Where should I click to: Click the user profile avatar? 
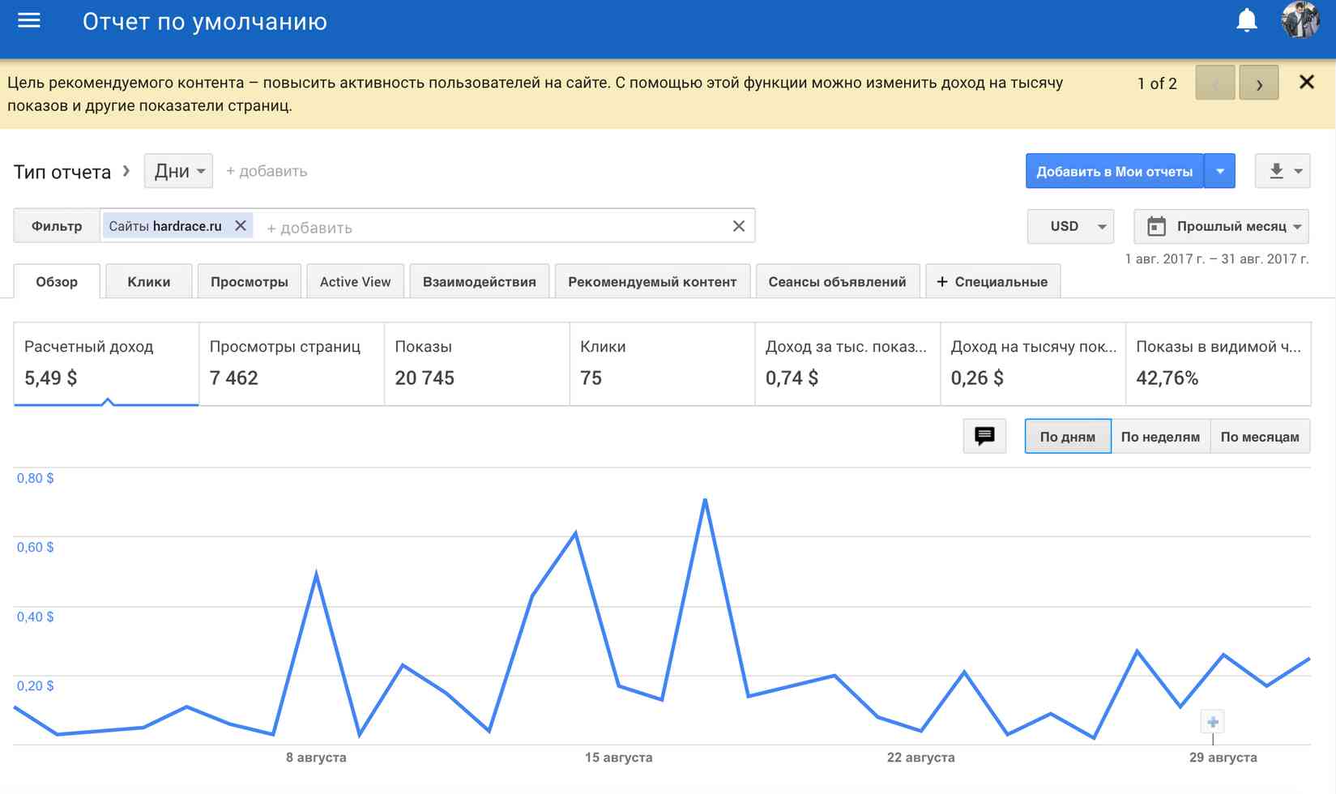coord(1300,21)
